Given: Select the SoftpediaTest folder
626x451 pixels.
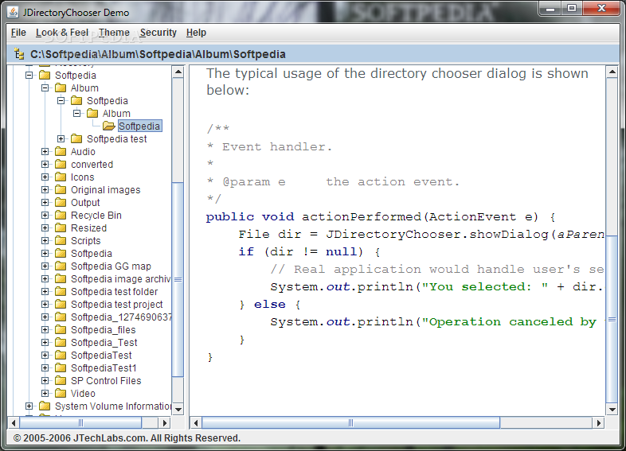Looking at the screenshot, I should pyautogui.click(x=101, y=356).
